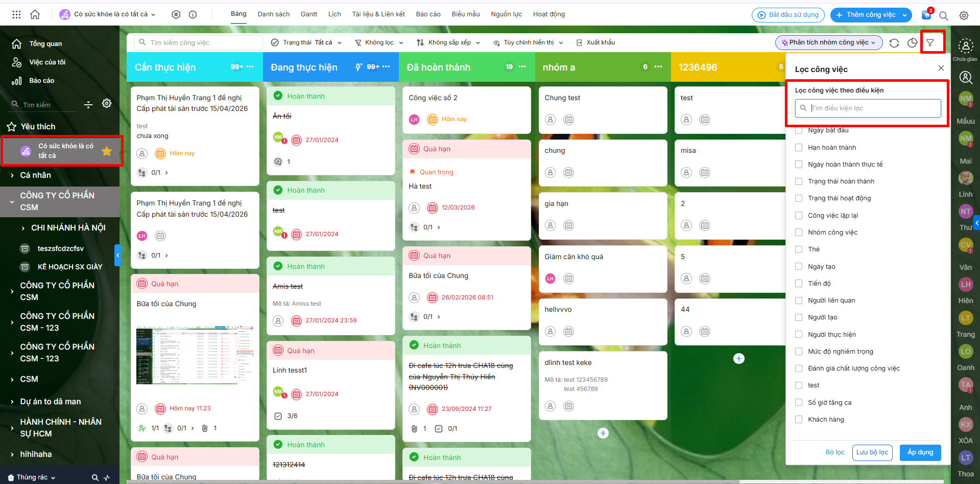Expand the Cá nhân sidebar group
The width and height of the screenshot is (980, 484).
point(12,175)
